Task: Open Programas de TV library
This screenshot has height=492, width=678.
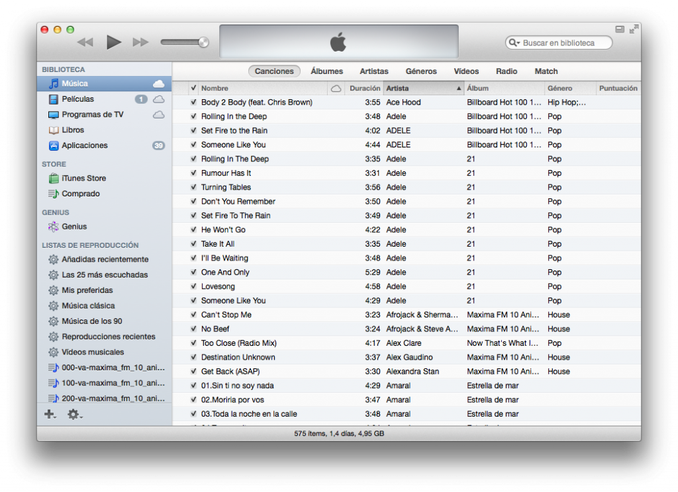Action: 104,114
